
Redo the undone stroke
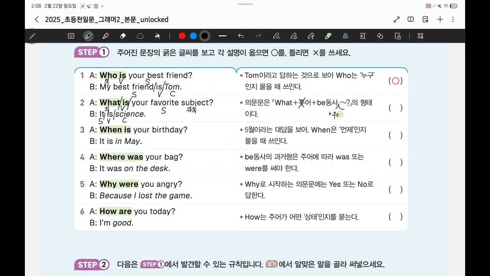[x=258, y=36]
